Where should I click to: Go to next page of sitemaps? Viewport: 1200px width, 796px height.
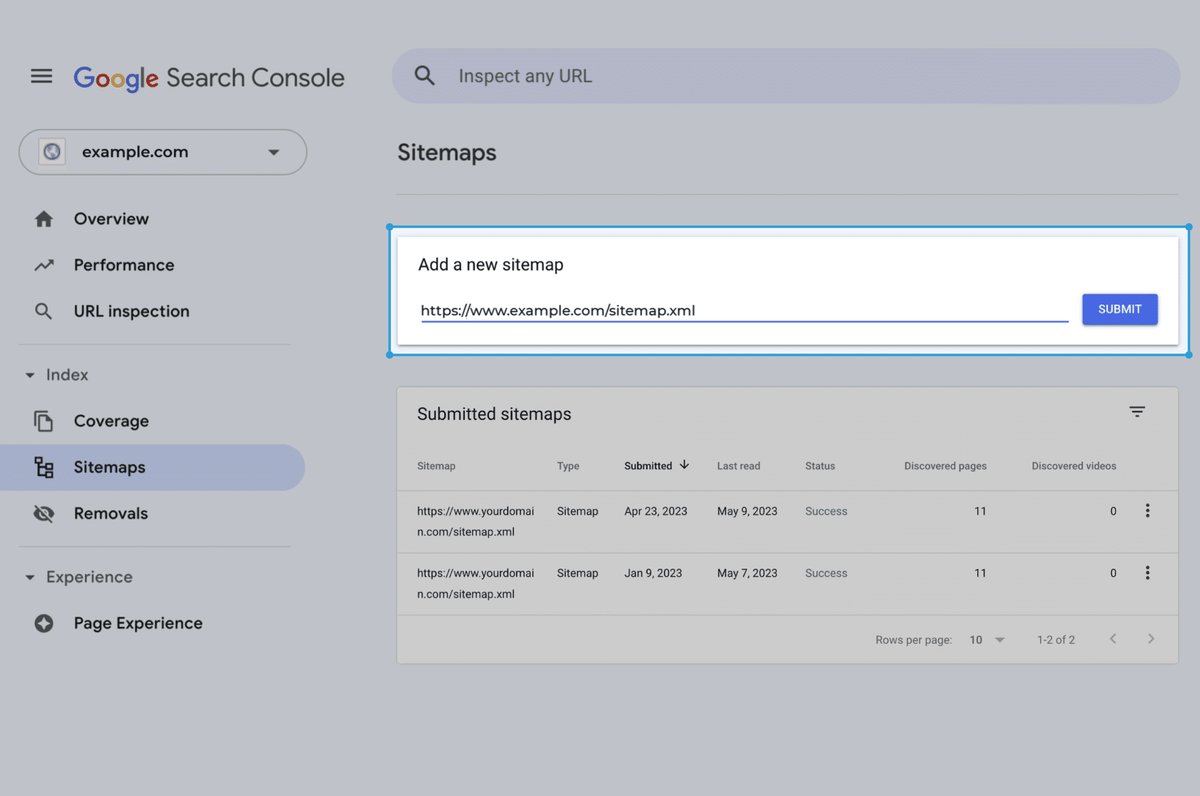pyautogui.click(x=1150, y=639)
